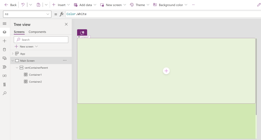
Task: Collapse the vertContainerParent tree node
Action: tap(17, 68)
